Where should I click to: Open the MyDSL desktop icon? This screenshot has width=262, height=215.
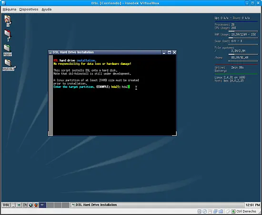click(x=9, y=65)
